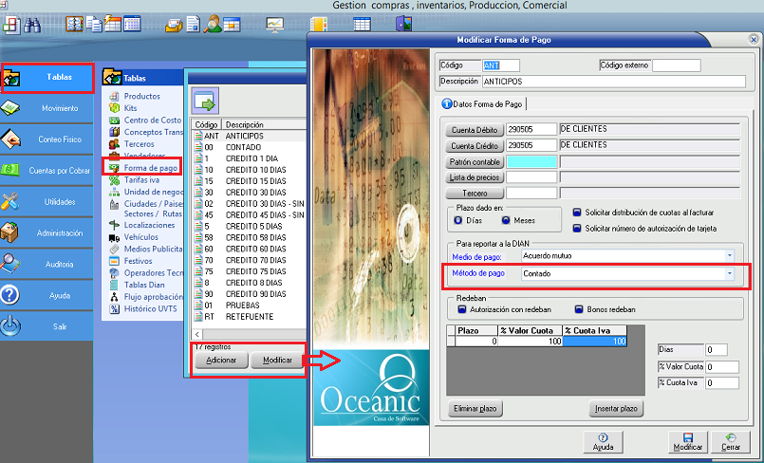Image resolution: width=764 pixels, height=463 pixels.
Task: Select the Meses radio button
Action: (506, 220)
